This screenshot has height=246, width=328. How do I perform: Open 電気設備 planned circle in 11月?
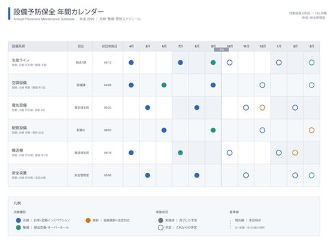[x=246, y=107]
